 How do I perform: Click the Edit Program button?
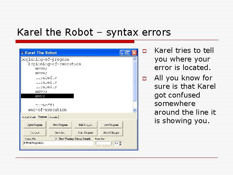[86, 125]
